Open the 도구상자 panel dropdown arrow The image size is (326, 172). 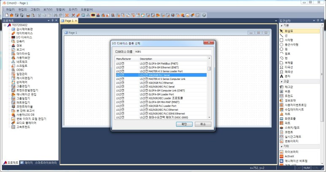[x=314, y=21]
